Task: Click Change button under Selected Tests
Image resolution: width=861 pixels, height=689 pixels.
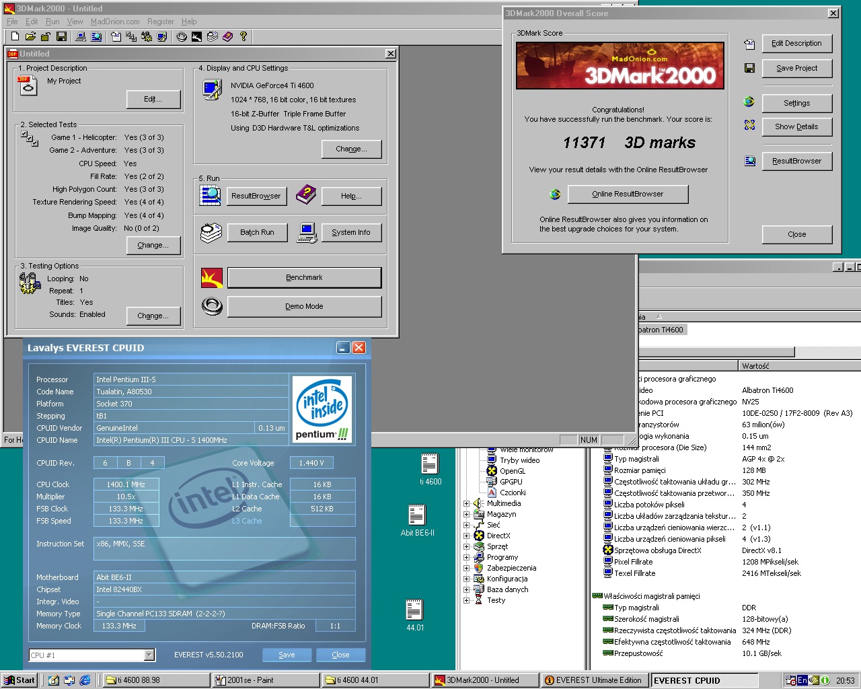Action: pos(153,245)
